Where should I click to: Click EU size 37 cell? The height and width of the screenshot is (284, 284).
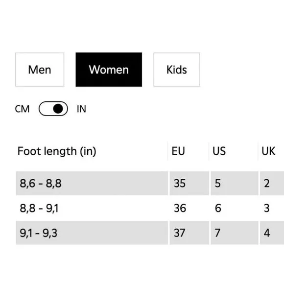pyautogui.click(x=189, y=233)
